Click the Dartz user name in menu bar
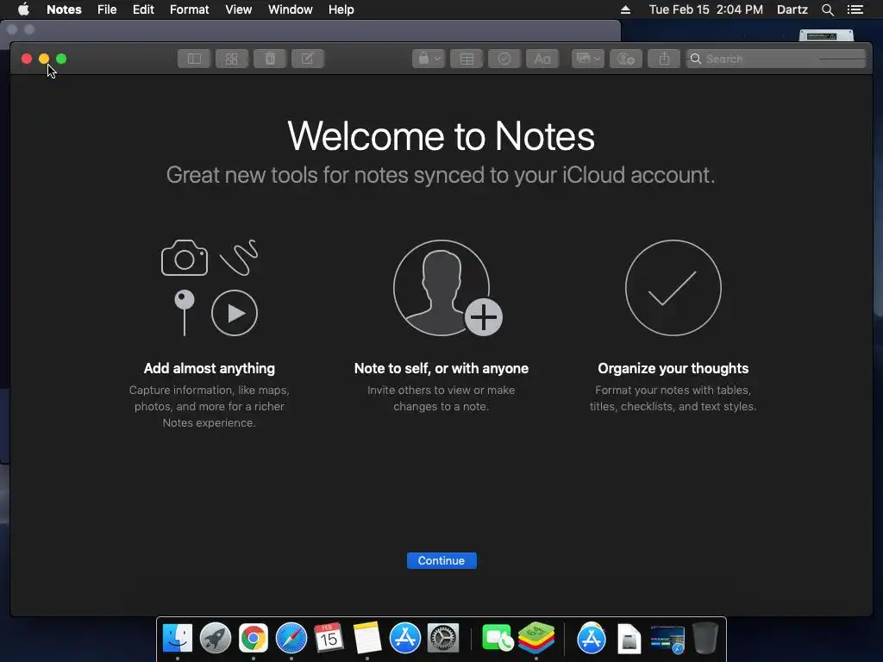Image resolution: width=883 pixels, height=662 pixels. click(x=792, y=9)
